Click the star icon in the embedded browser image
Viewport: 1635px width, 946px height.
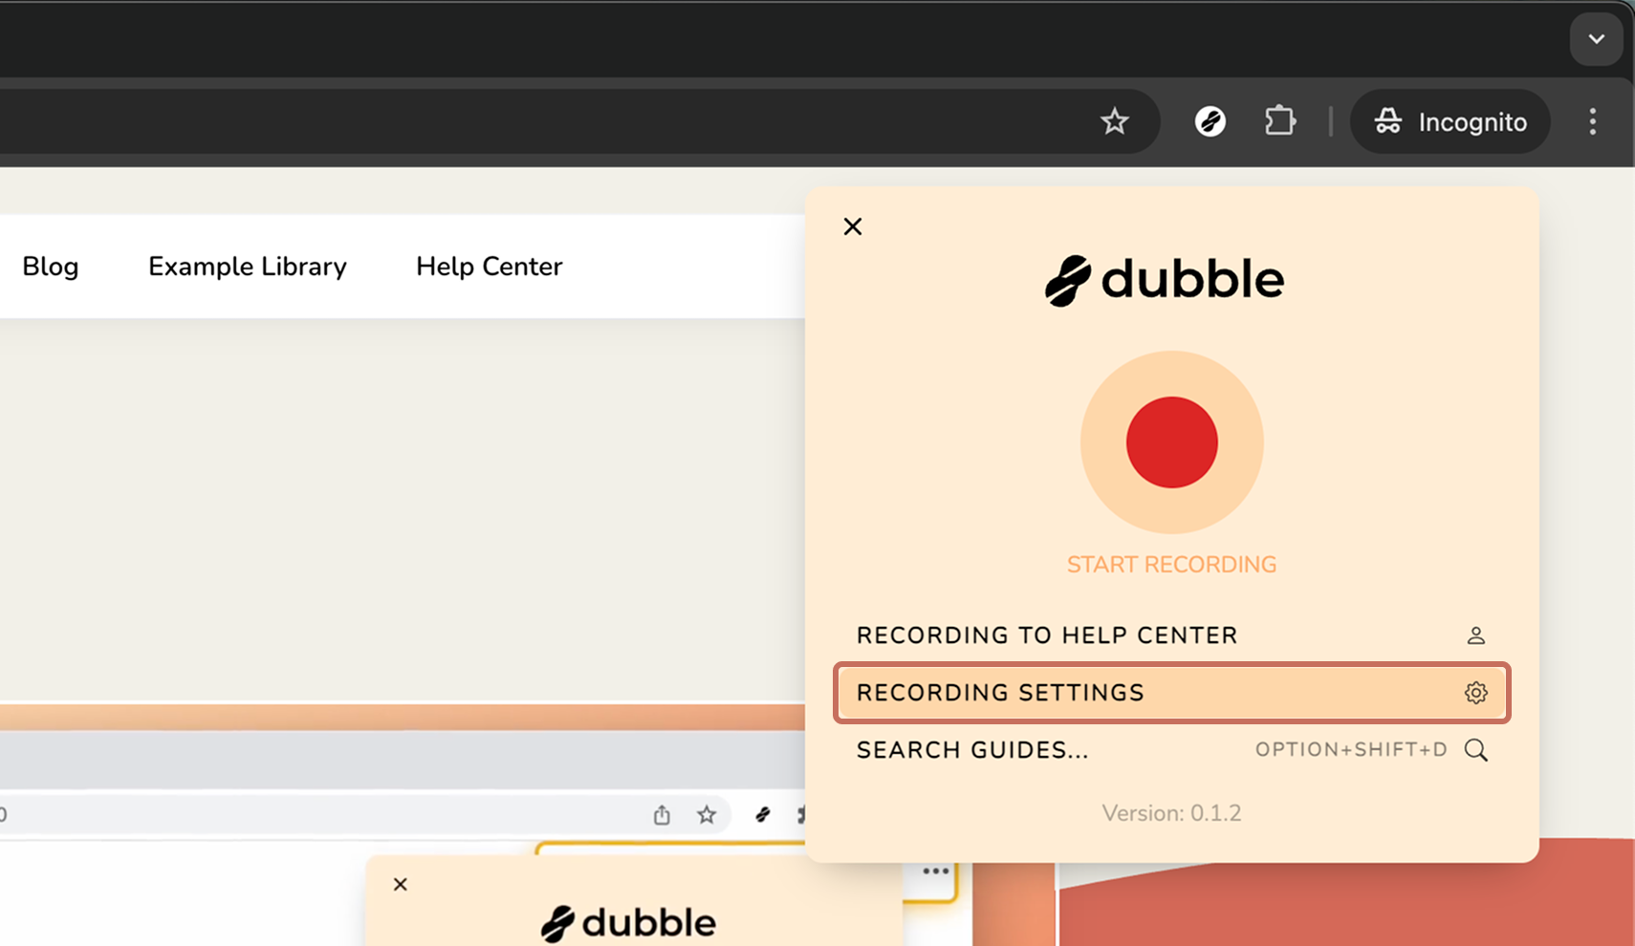click(x=707, y=815)
